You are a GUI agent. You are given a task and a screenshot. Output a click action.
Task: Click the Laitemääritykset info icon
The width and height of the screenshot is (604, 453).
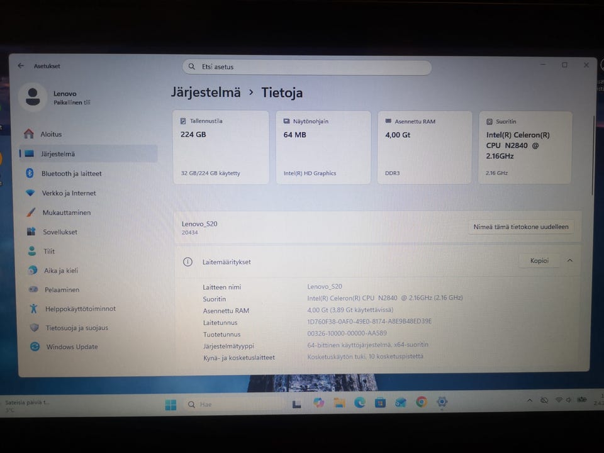coord(187,262)
